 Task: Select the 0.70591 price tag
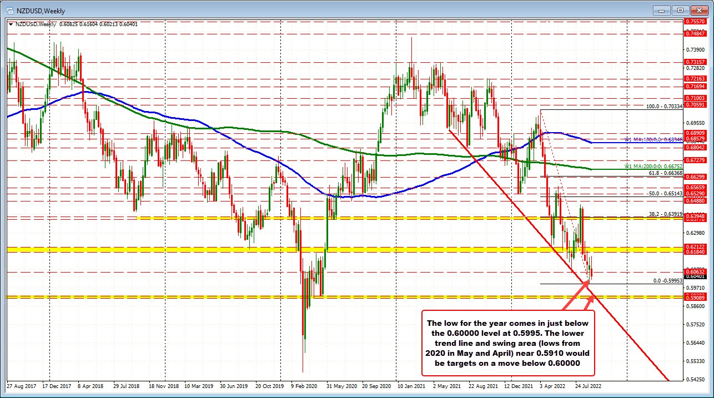pyautogui.click(x=695, y=104)
